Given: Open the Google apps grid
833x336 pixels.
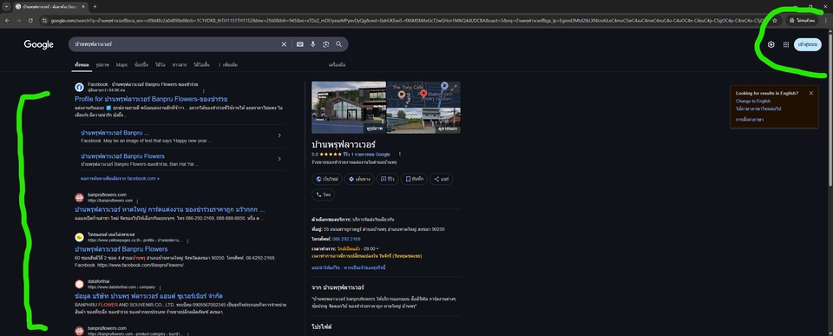Looking at the screenshot, I should (x=786, y=44).
